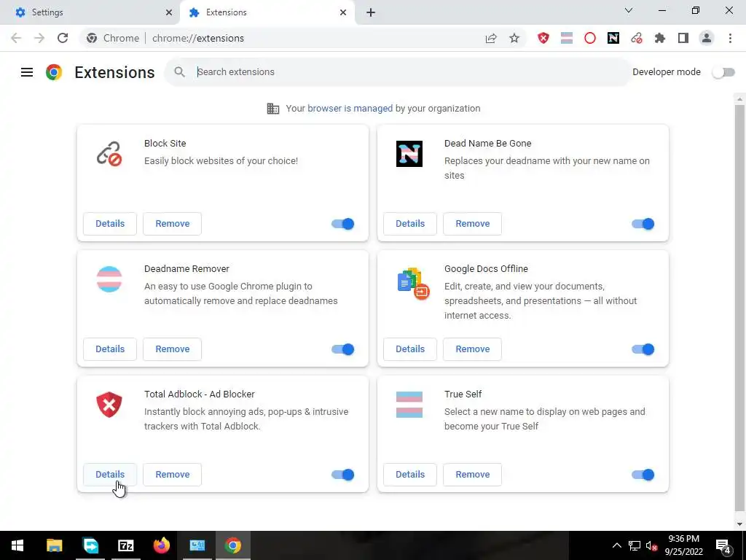The height and width of the screenshot is (560, 746).
Task: Remove the Block Site extension
Action: (172, 224)
